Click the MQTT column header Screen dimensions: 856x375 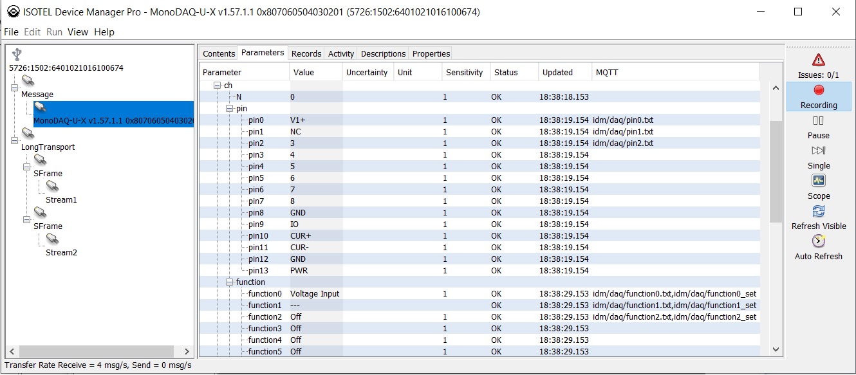click(x=676, y=73)
